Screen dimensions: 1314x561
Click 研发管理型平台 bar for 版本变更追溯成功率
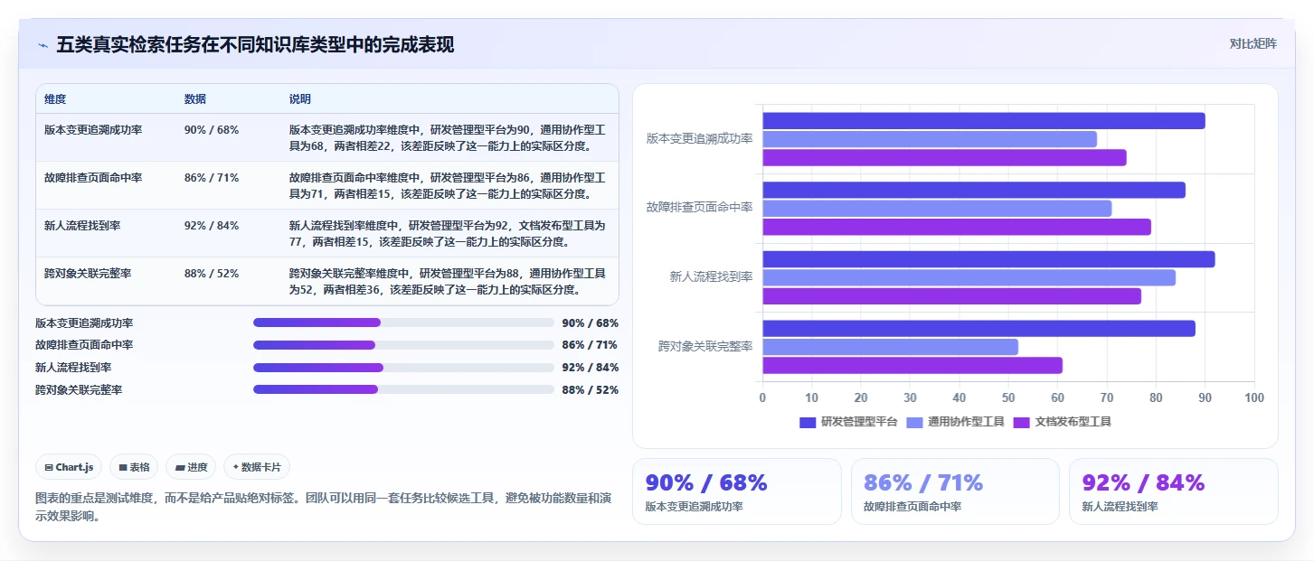point(984,121)
